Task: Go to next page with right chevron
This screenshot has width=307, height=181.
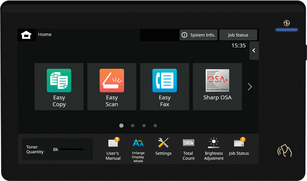Action: click(250, 87)
